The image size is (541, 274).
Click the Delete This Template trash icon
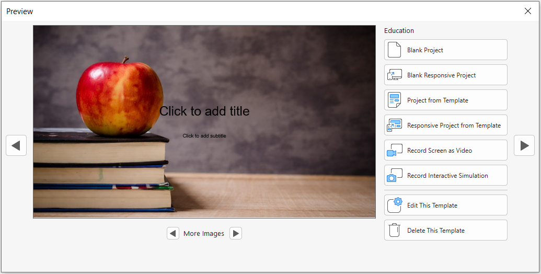click(394, 230)
